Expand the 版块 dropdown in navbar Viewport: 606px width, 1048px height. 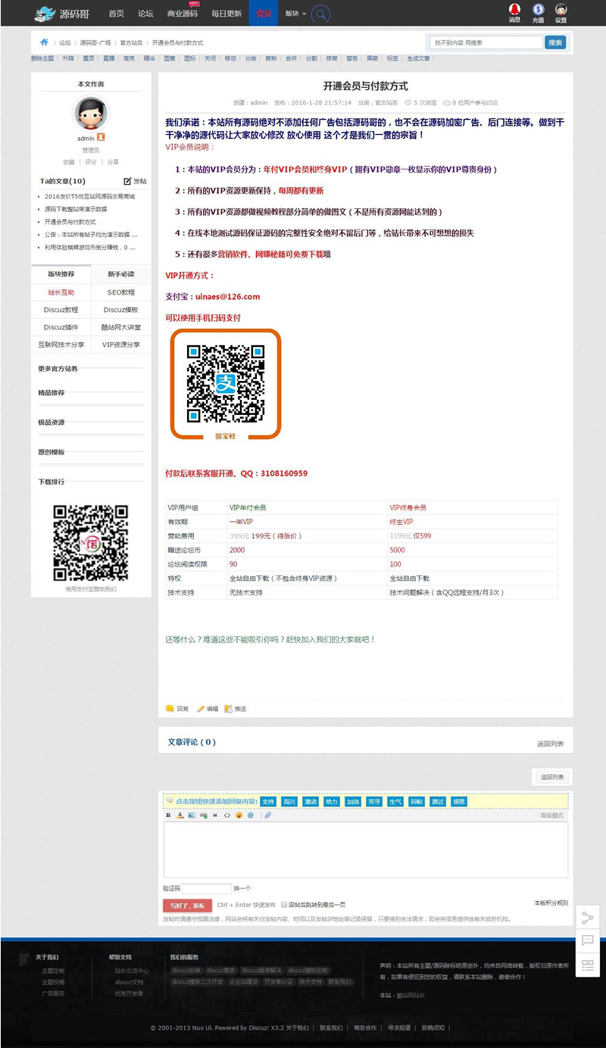pyautogui.click(x=295, y=14)
